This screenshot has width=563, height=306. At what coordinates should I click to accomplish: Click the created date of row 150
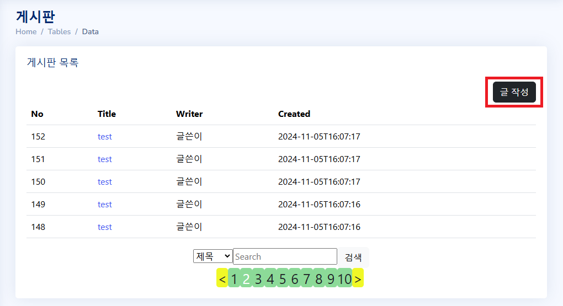pos(319,182)
